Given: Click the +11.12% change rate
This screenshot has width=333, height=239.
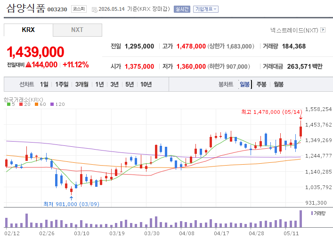Looking at the screenshot, I should [x=76, y=64].
